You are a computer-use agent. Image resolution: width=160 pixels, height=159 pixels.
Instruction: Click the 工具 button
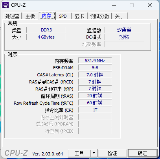coord(79,153)
